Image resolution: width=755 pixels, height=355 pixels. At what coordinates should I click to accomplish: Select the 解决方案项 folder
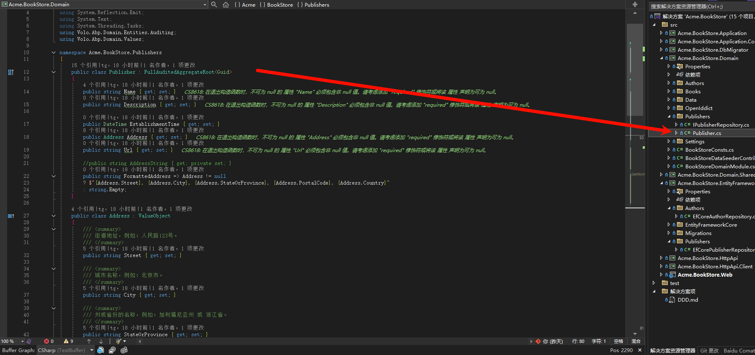coord(682,291)
